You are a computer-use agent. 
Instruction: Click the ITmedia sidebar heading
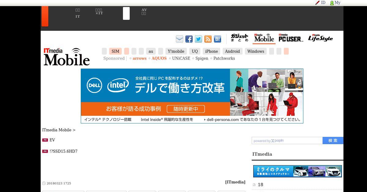pos(262,154)
